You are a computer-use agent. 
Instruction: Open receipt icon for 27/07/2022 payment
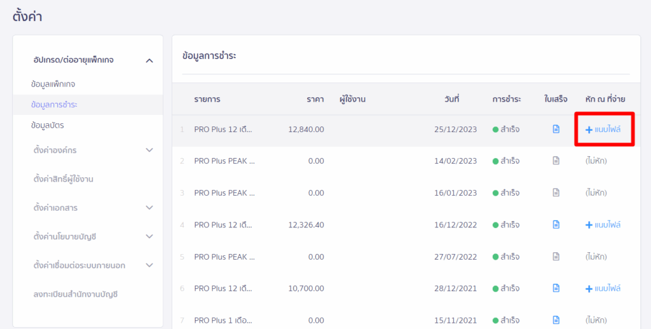[556, 257]
